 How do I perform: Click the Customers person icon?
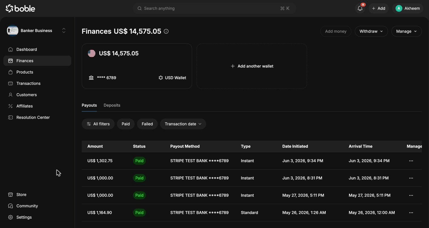click(10, 95)
